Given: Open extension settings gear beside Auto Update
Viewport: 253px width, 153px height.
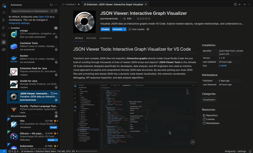Looking at the screenshot, I should coord(148,29).
